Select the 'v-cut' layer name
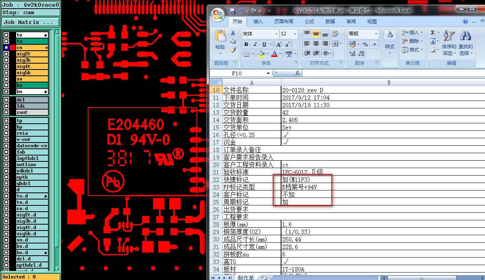This screenshot has height=280, width=485. click(32, 139)
